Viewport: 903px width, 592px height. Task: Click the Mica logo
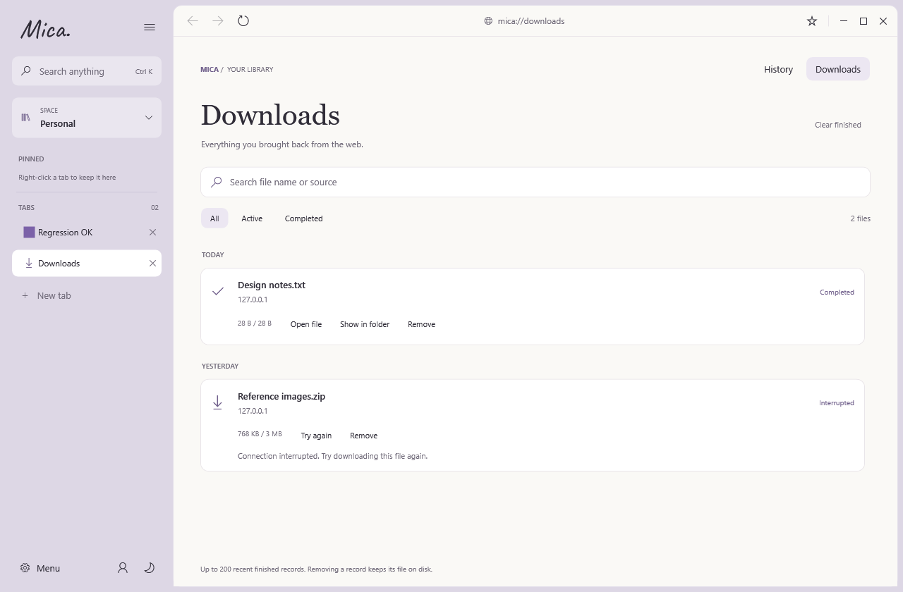pos(45,29)
